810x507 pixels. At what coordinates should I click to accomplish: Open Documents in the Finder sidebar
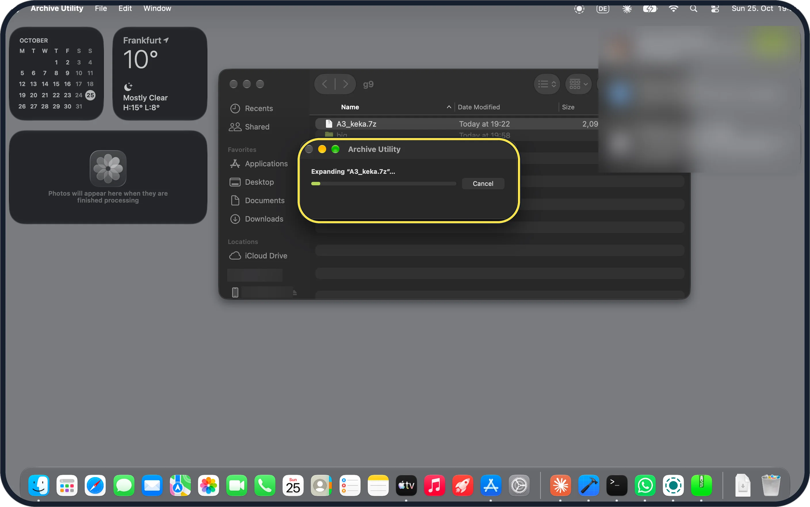[x=257, y=201]
